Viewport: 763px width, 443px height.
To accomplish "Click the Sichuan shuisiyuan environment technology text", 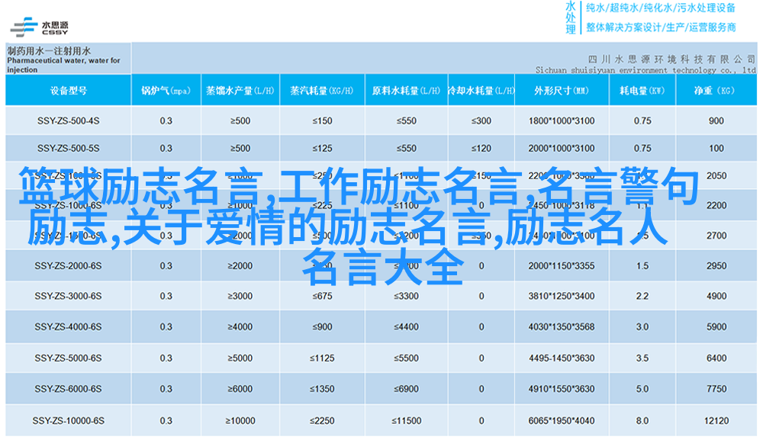I will click(x=645, y=70).
